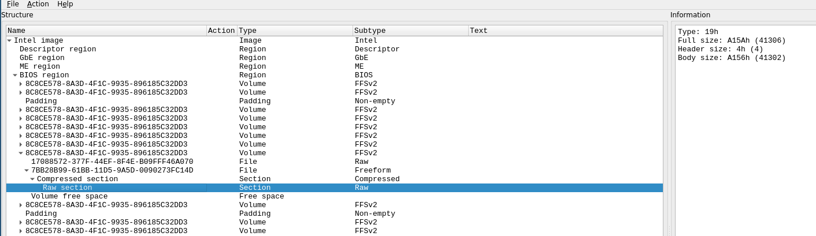
Task: Collapse the expanded 8C8CE578 volume node
Action: pos(21,153)
